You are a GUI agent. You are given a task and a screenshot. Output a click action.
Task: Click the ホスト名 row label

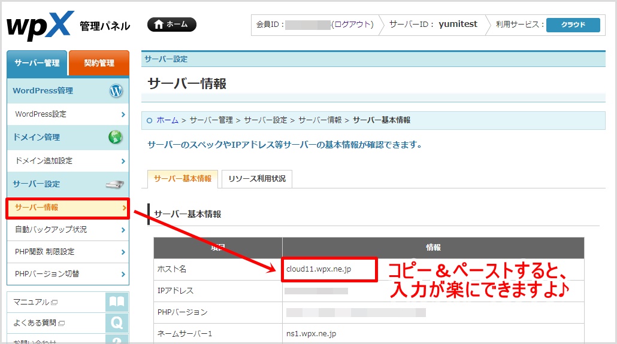tap(172, 269)
